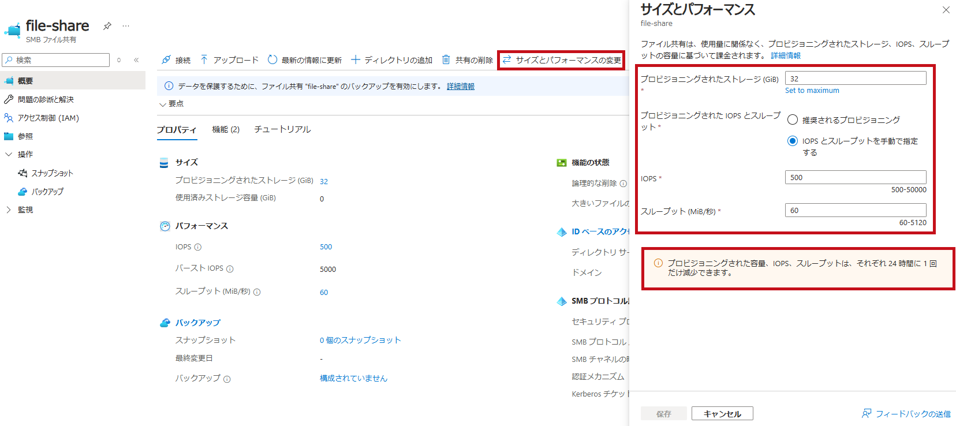Screen dimensions: 956x426
Task: Switch to the プロパティ tab
Action: (x=177, y=130)
